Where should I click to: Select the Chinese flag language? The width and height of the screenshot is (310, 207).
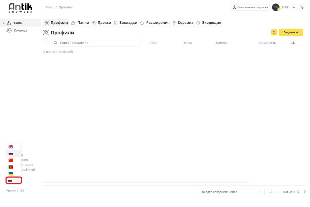pos(11,160)
